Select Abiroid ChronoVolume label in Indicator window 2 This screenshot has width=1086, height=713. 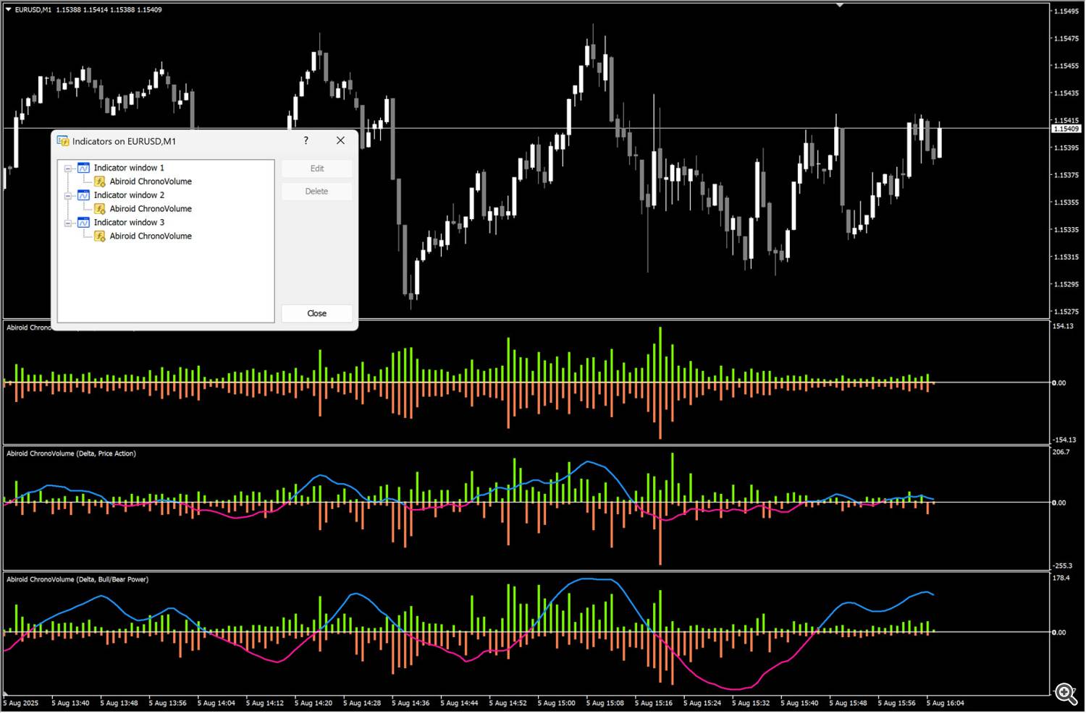tap(151, 209)
